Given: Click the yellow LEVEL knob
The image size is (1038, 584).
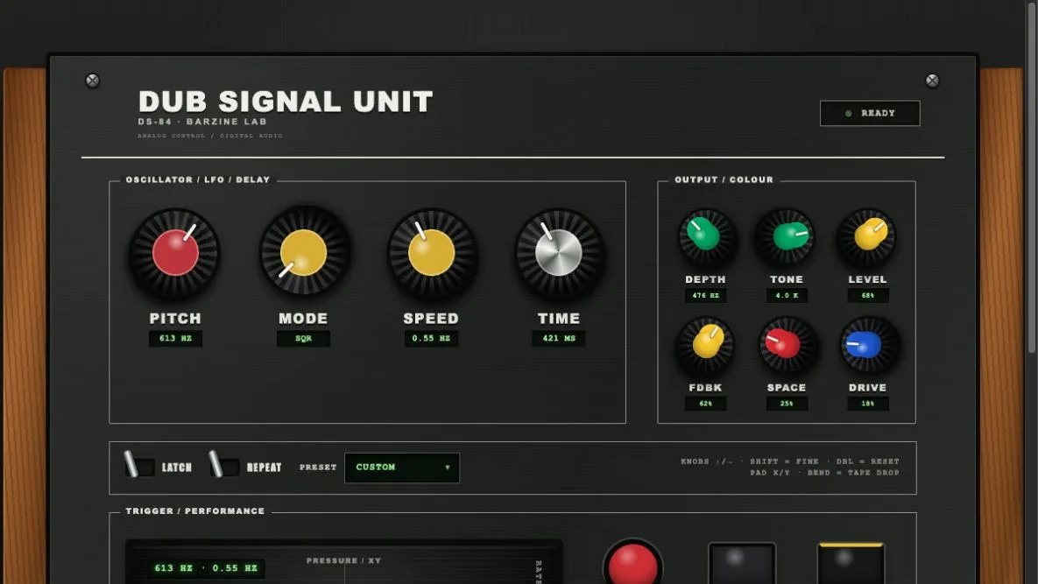Looking at the screenshot, I should 868,236.
